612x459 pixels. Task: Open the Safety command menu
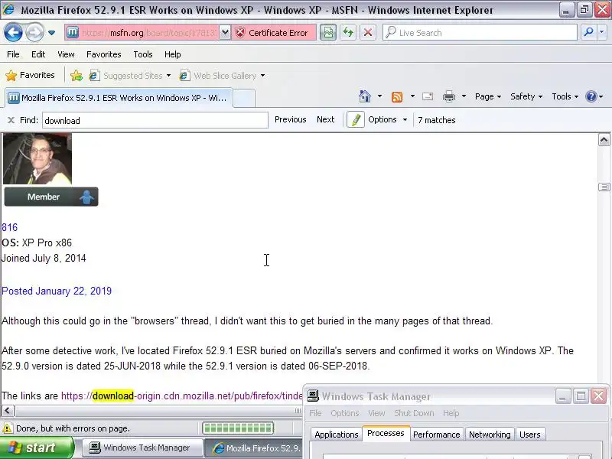pyautogui.click(x=526, y=96)
